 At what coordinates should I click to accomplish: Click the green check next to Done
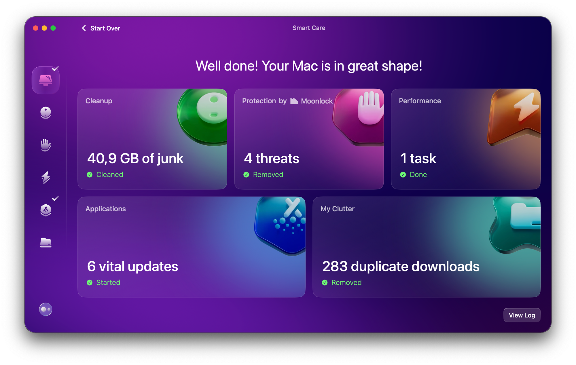(403, 175)
